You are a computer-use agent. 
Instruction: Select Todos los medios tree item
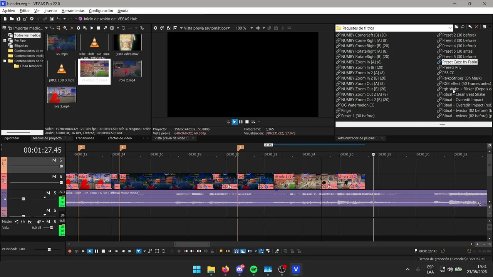coord(27,35)
